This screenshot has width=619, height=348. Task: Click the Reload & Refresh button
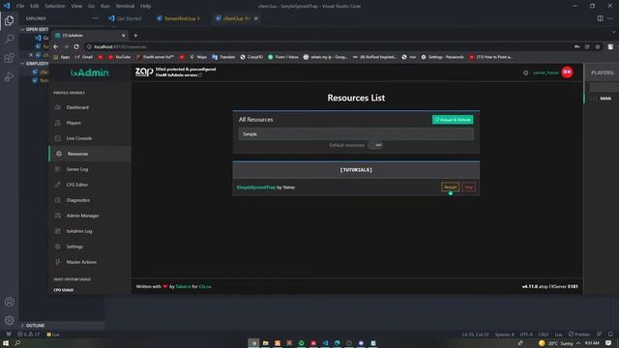[x=453, y=120]
